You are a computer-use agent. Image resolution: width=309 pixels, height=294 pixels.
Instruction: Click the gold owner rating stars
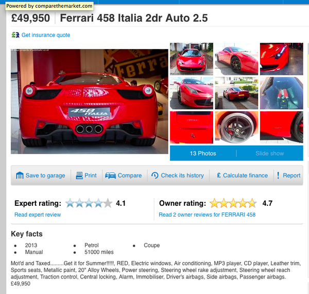click(x=233, y=203)
